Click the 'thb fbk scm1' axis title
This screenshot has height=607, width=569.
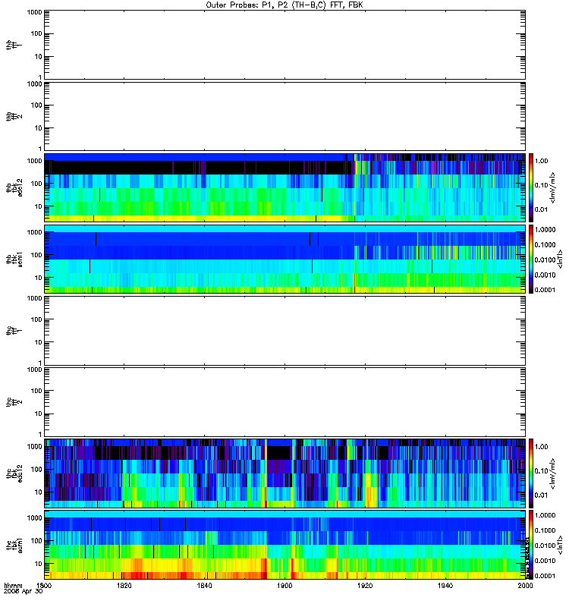click(x=14, y=259)
